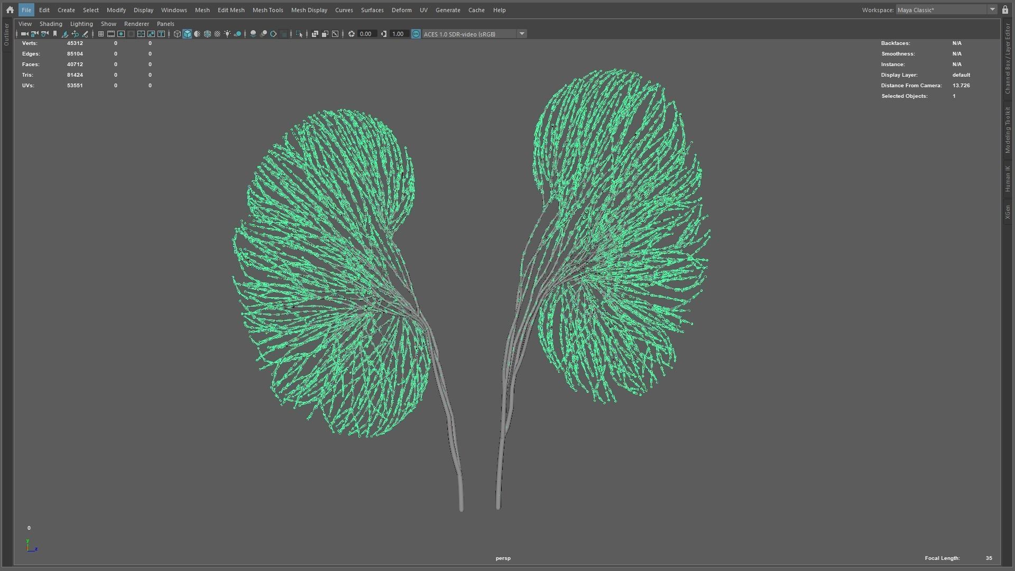
Task: Open the Edit Mesh menu
Action: coord(231,10)
